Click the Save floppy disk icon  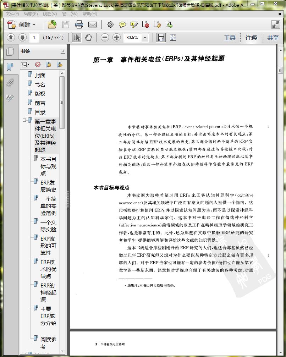pyautogui.click(x=66, y=24)
